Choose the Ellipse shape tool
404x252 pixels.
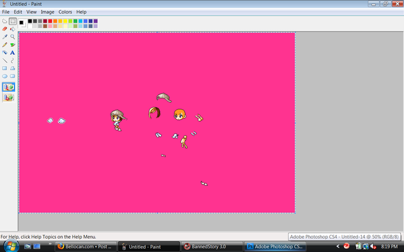pyautogui.click(x=4, y=76)
